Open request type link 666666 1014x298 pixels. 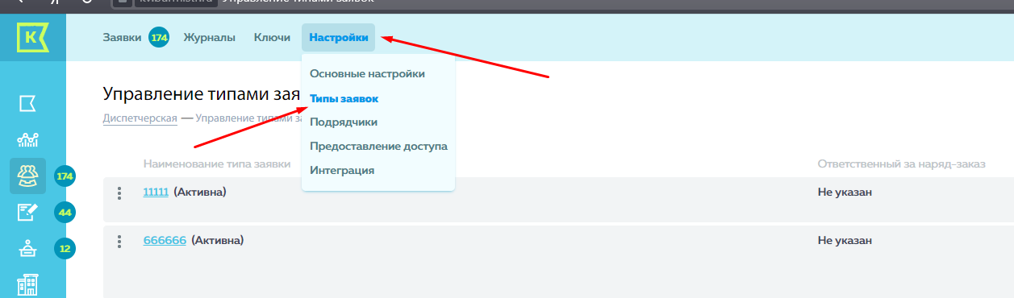click(x=165, y=240)
